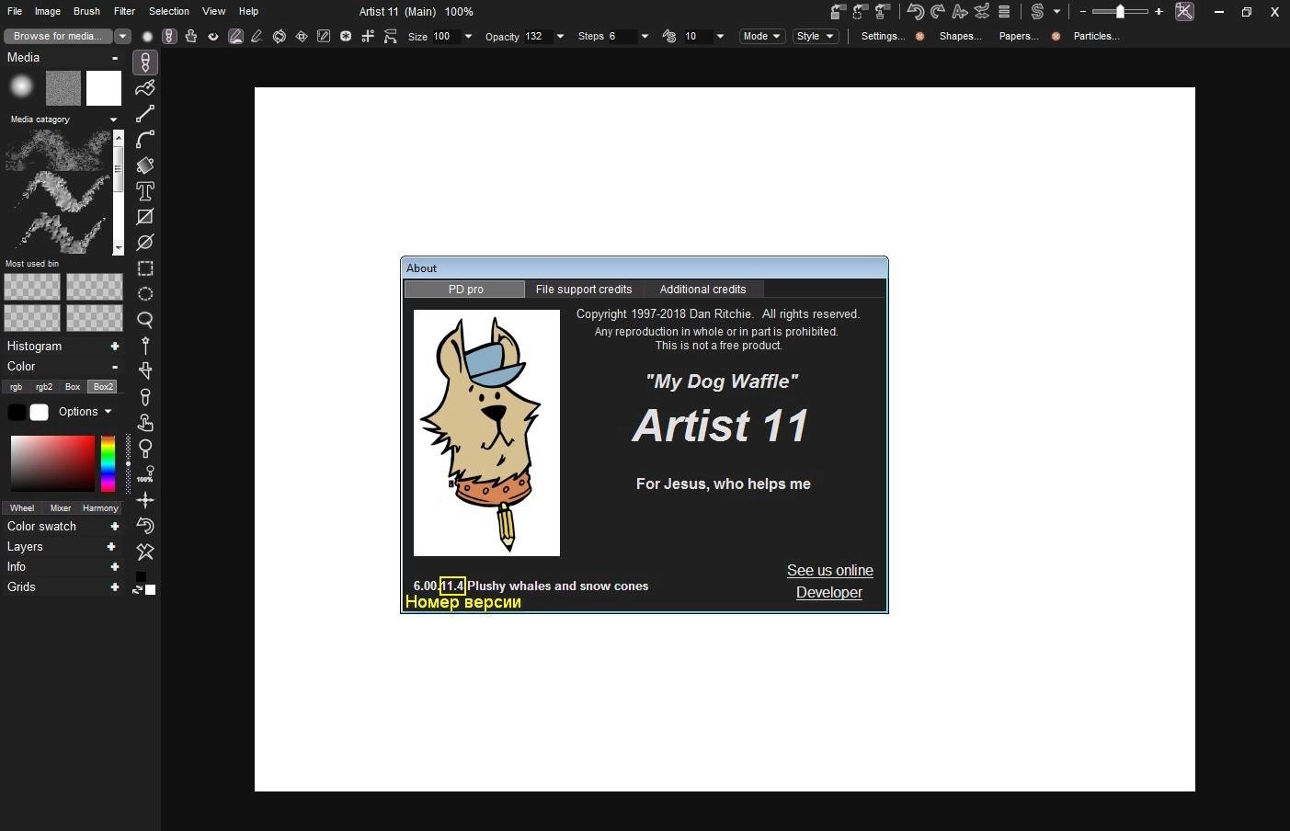Open the Brush menu

86,11
